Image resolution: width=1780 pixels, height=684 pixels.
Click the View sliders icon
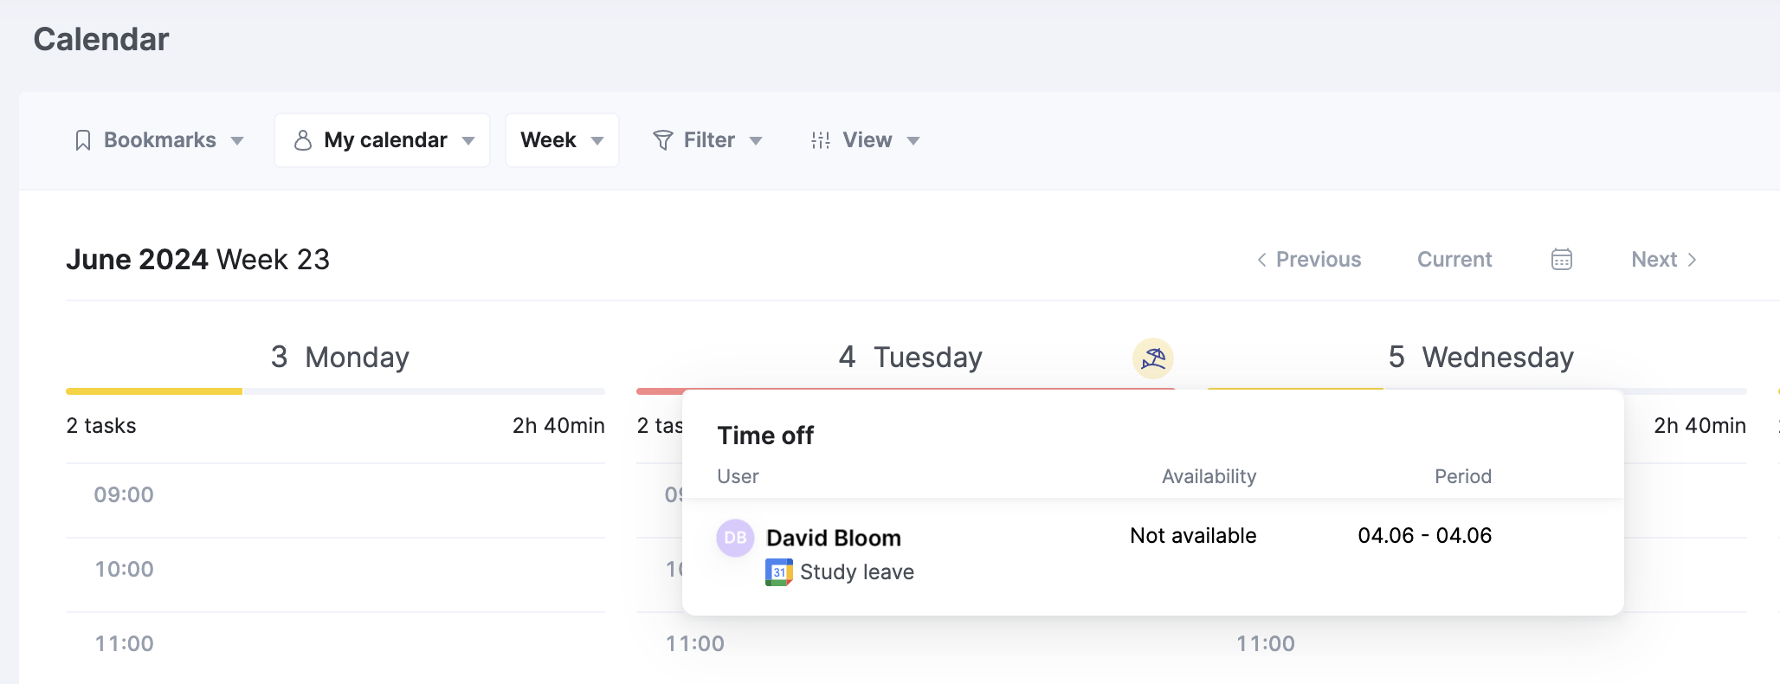tap(820, 140)
